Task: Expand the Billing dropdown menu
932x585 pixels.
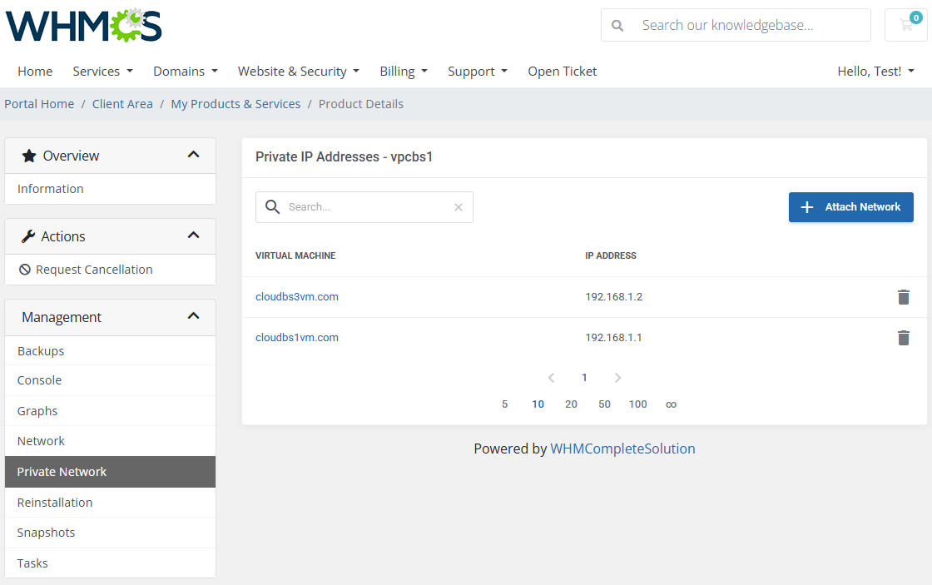Action: pos(403,72)
